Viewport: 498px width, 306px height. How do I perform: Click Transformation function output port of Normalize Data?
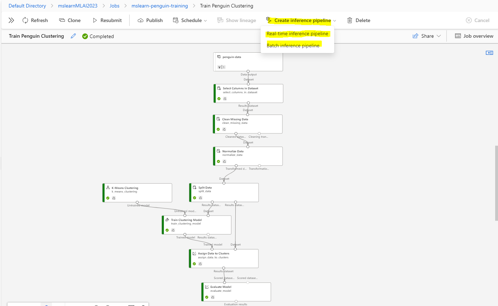[x=260, y=165]
